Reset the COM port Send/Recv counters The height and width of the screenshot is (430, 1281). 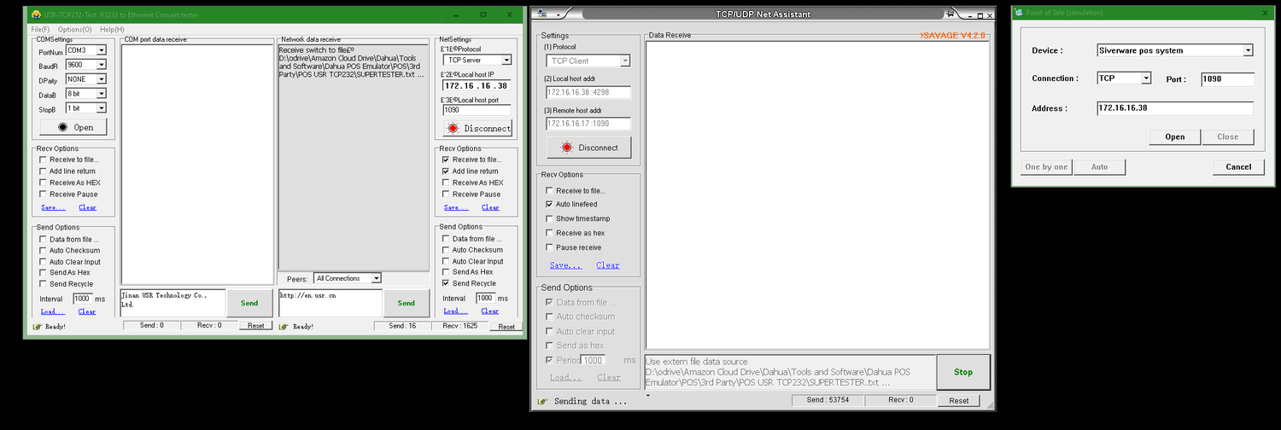point(256,326)
